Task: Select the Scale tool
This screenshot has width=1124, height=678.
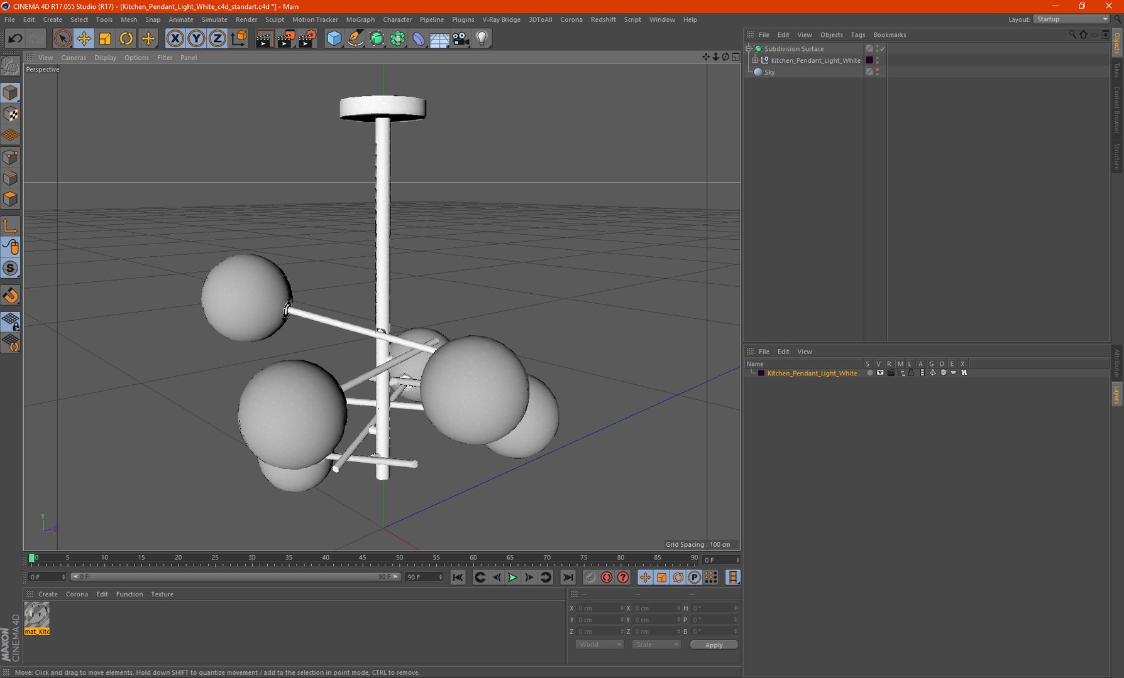Action: (105, 39)
